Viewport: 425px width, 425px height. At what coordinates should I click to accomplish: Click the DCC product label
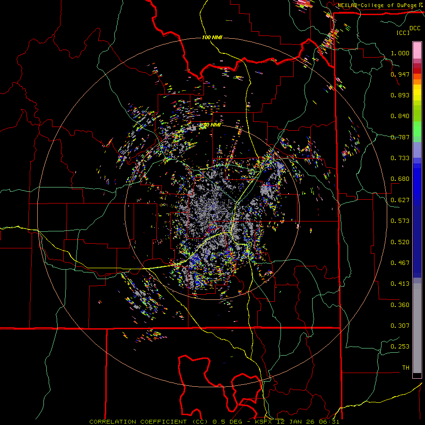[x=415, y=28]
